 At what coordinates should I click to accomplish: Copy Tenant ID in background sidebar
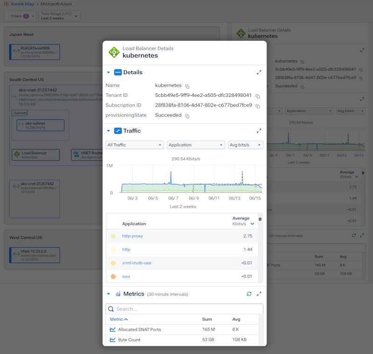point(361,70)
